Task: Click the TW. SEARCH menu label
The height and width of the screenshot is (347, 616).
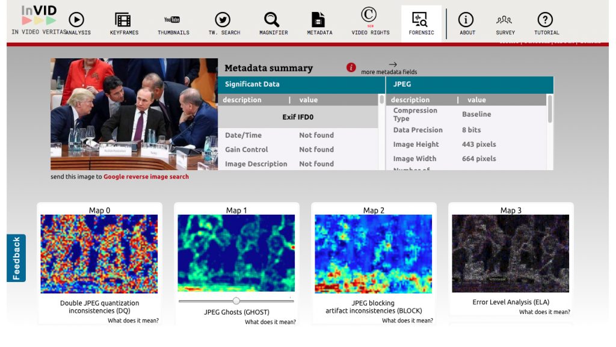Action: point(224,32)
